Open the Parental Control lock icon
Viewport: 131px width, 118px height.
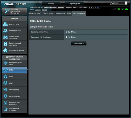(x=5, y=44)
